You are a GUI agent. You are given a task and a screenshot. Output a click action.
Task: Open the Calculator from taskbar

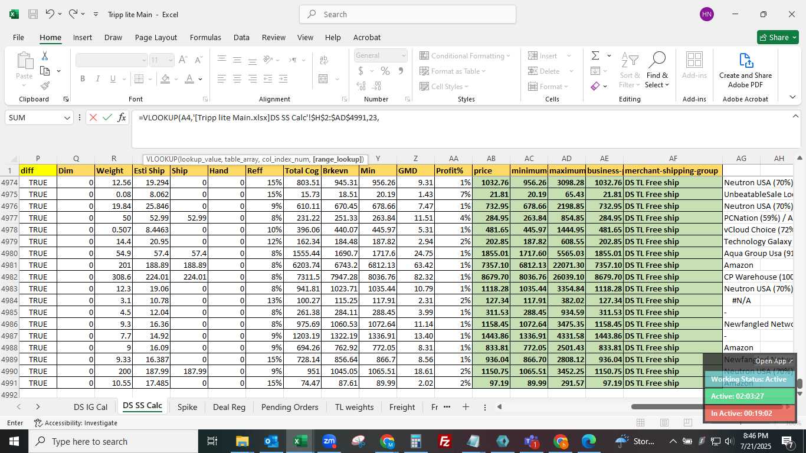pyautogui.click(x=416, y=441)
